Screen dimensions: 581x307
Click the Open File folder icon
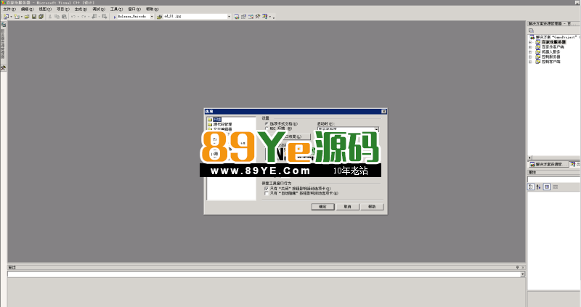27,17
